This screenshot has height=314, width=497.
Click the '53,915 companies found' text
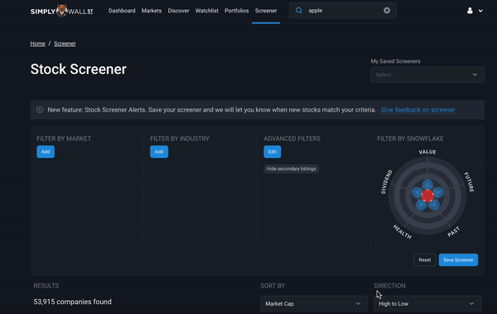73,302
